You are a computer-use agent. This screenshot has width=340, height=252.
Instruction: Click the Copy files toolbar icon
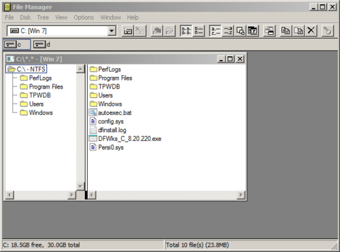pos(286,31)
